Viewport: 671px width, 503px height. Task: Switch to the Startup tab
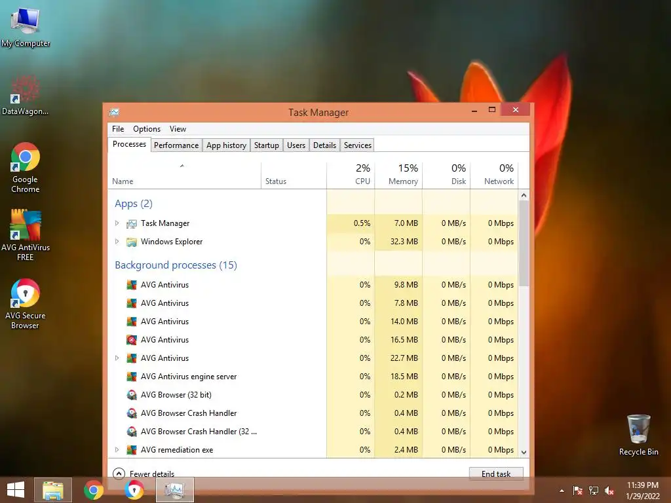[267, 145]
